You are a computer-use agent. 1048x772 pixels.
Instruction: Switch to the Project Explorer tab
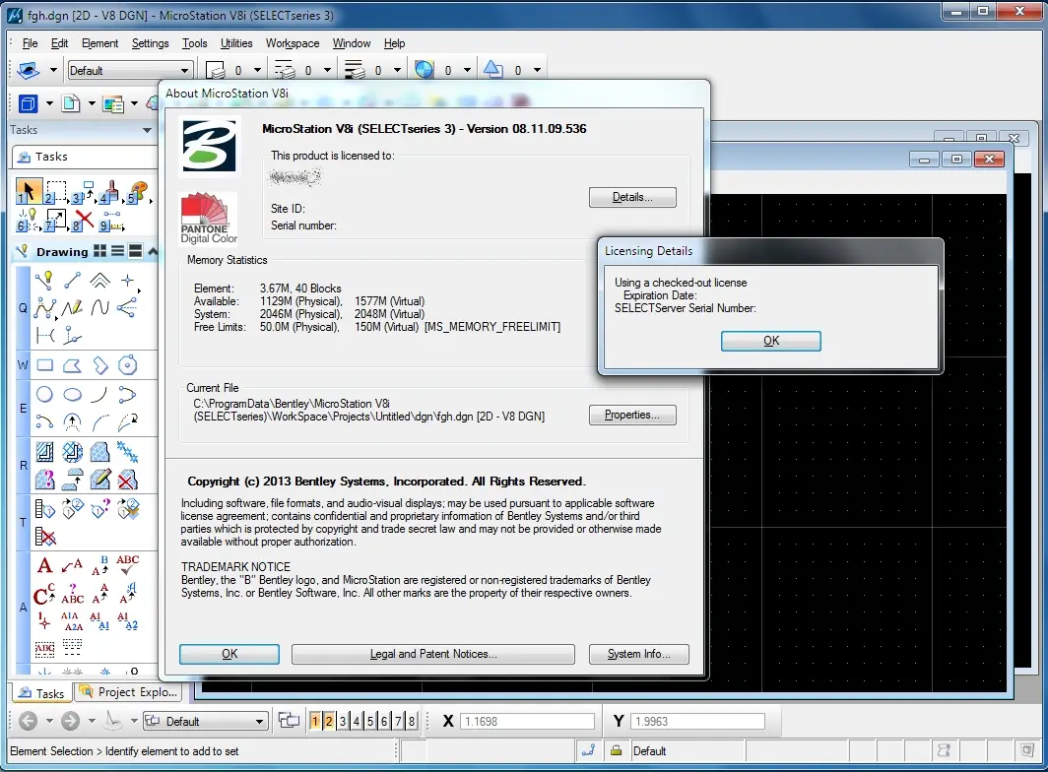coord(130,692)
